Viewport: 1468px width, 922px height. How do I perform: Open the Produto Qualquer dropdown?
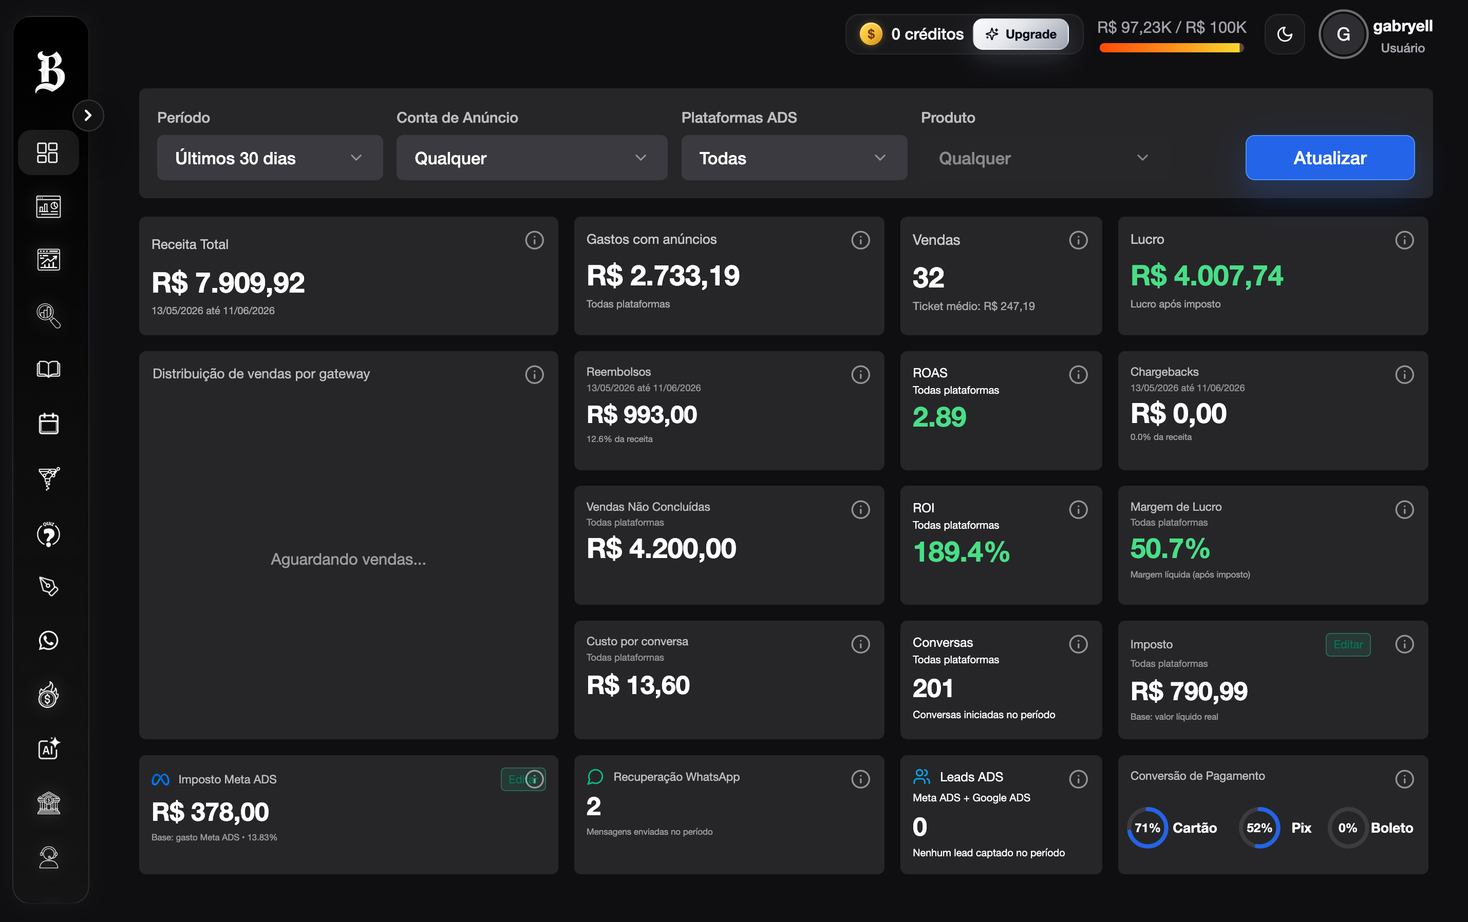pos(1043,158)
